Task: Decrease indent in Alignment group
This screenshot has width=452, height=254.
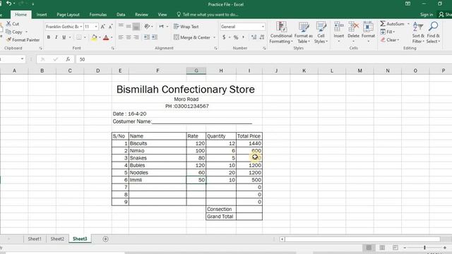Action: pyautogui.click(x=147, y=37)
